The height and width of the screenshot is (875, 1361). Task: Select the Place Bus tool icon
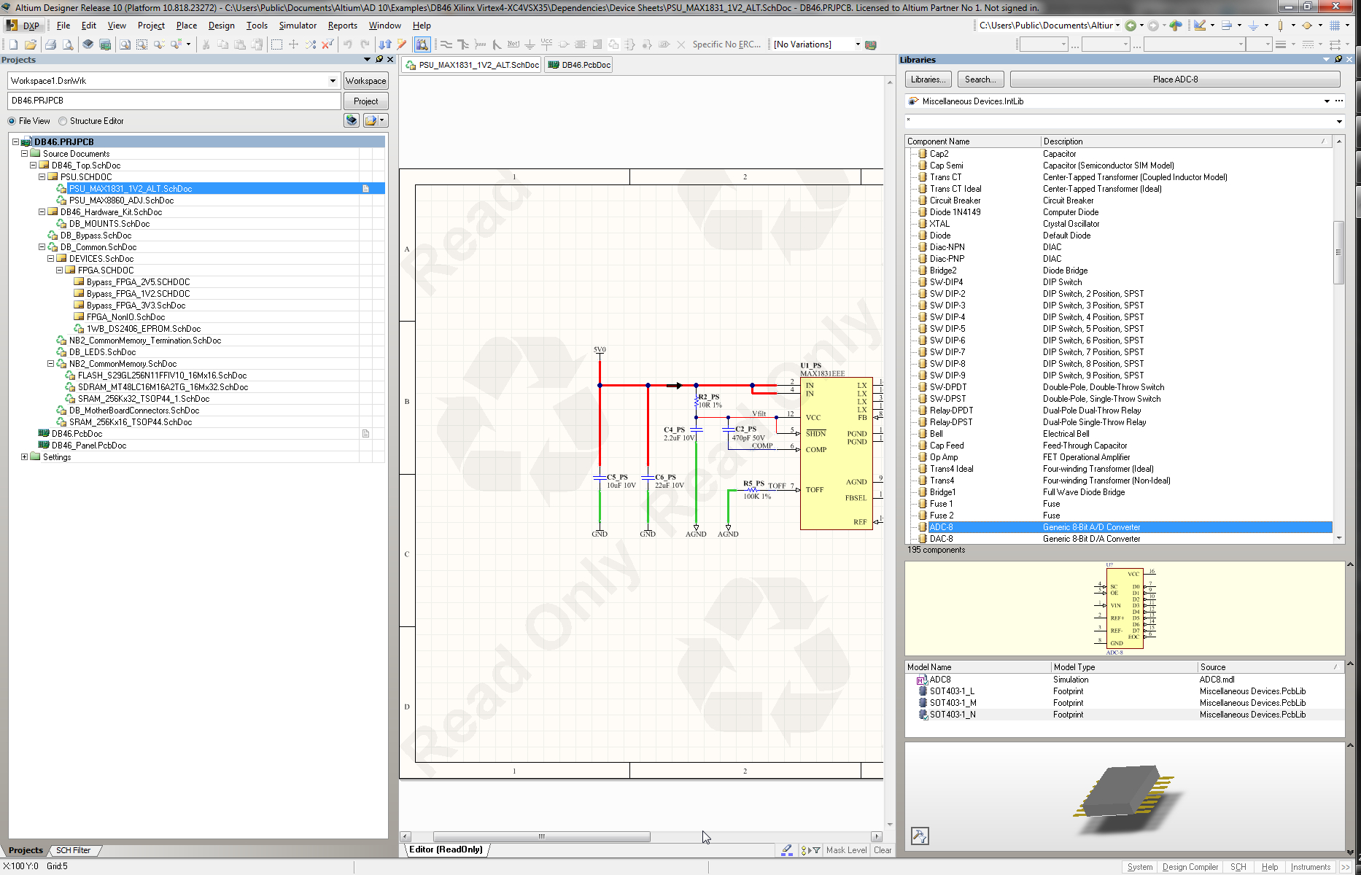point(463,44)
